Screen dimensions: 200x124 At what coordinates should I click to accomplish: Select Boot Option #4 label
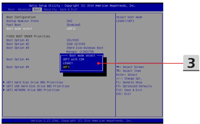click(18, 59)
